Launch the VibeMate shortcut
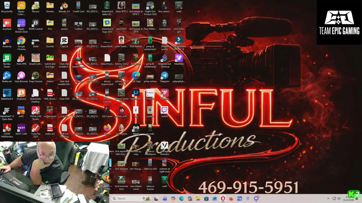Screen dimensions: 362x203 point(179,60)
